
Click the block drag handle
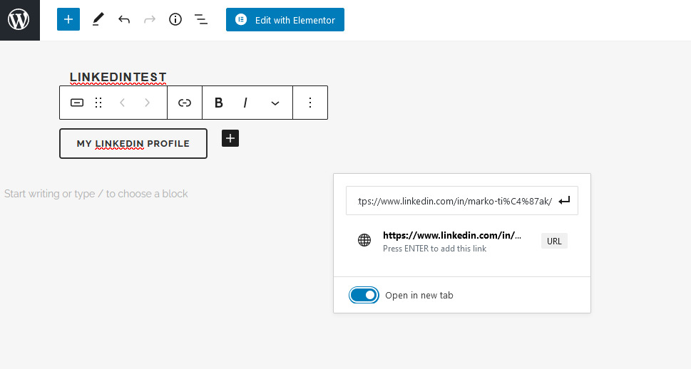[98, 103]
